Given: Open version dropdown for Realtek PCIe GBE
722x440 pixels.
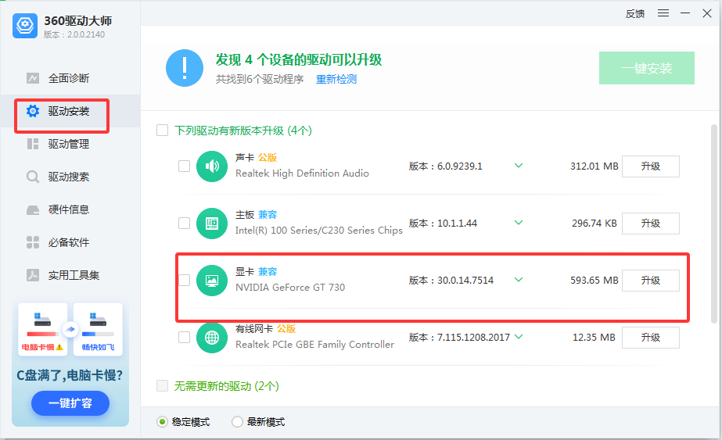Looking at the screenshot, I should [518, 337].
